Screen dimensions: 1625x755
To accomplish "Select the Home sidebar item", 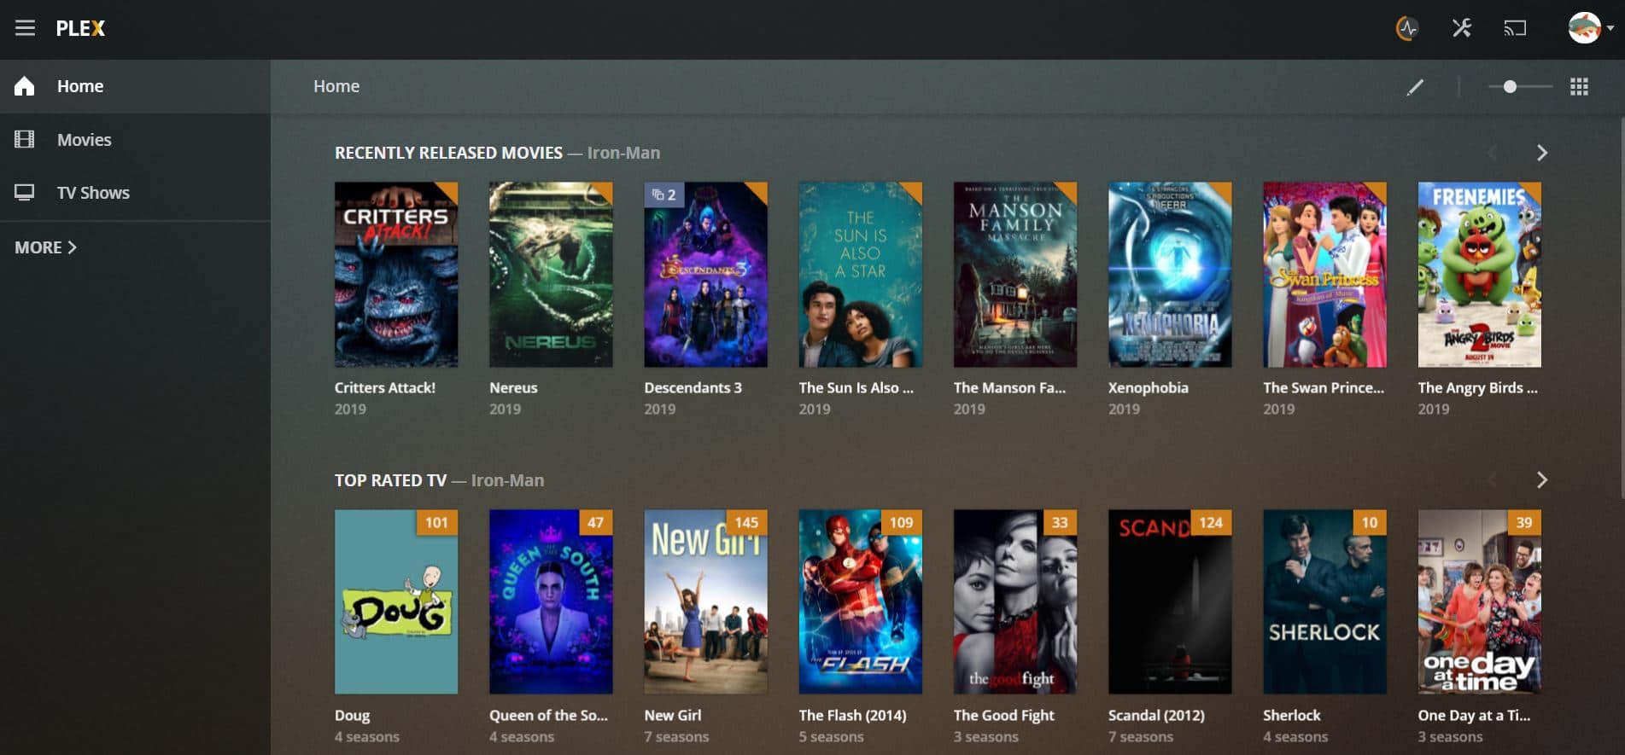I will coord(135,86).
